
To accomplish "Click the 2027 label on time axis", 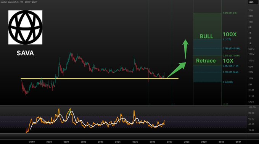I will point(169,142).
